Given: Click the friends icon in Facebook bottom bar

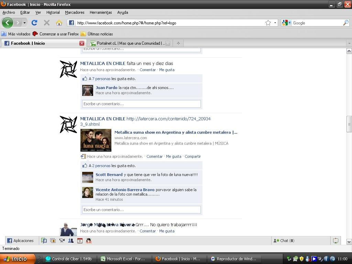Looking at the screenshot, I should tap(71, 241).
